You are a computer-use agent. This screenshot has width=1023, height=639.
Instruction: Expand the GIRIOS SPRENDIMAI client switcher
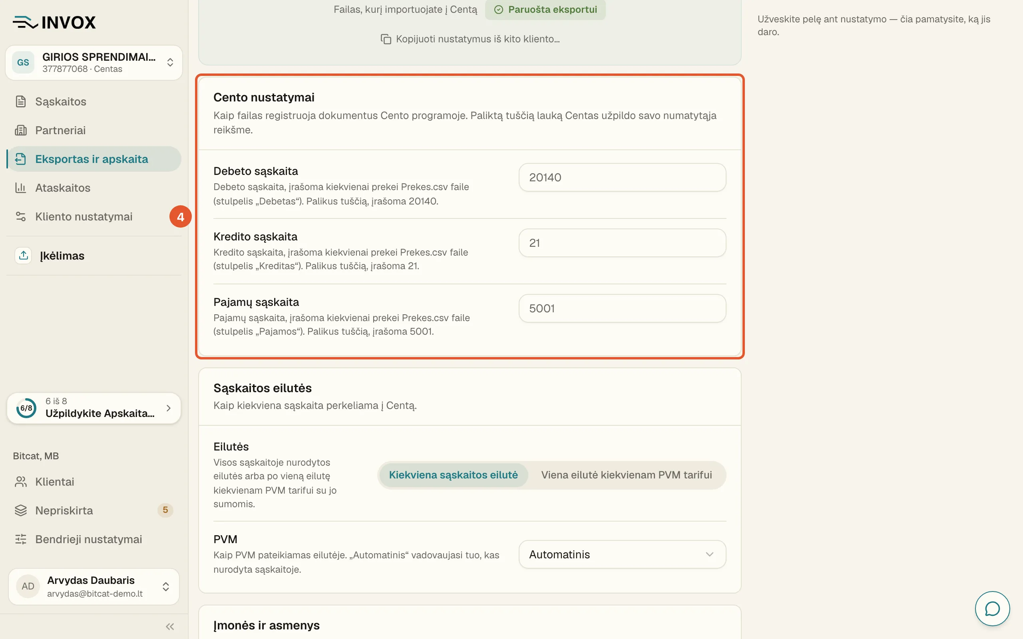point(94,63)
